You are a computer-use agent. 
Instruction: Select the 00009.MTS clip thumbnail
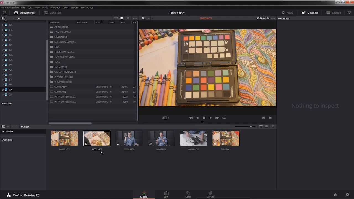[193, 138]
